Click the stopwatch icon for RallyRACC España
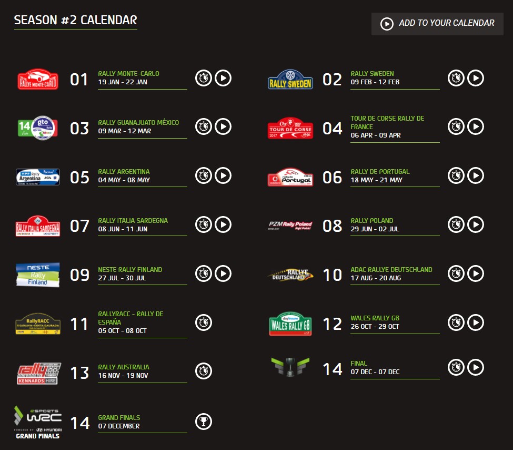This screenshot has width=513, height=450. (204, 322)
